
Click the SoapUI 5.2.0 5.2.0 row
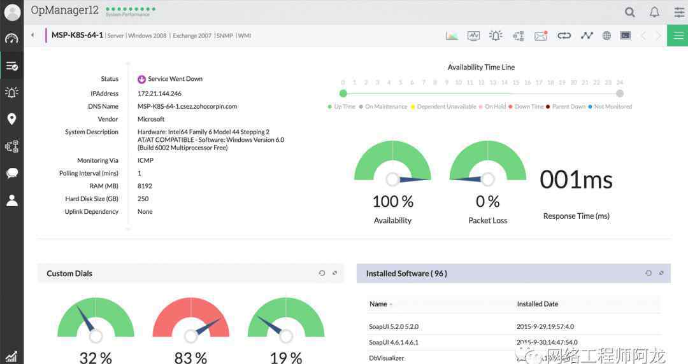tap(513, 326)
